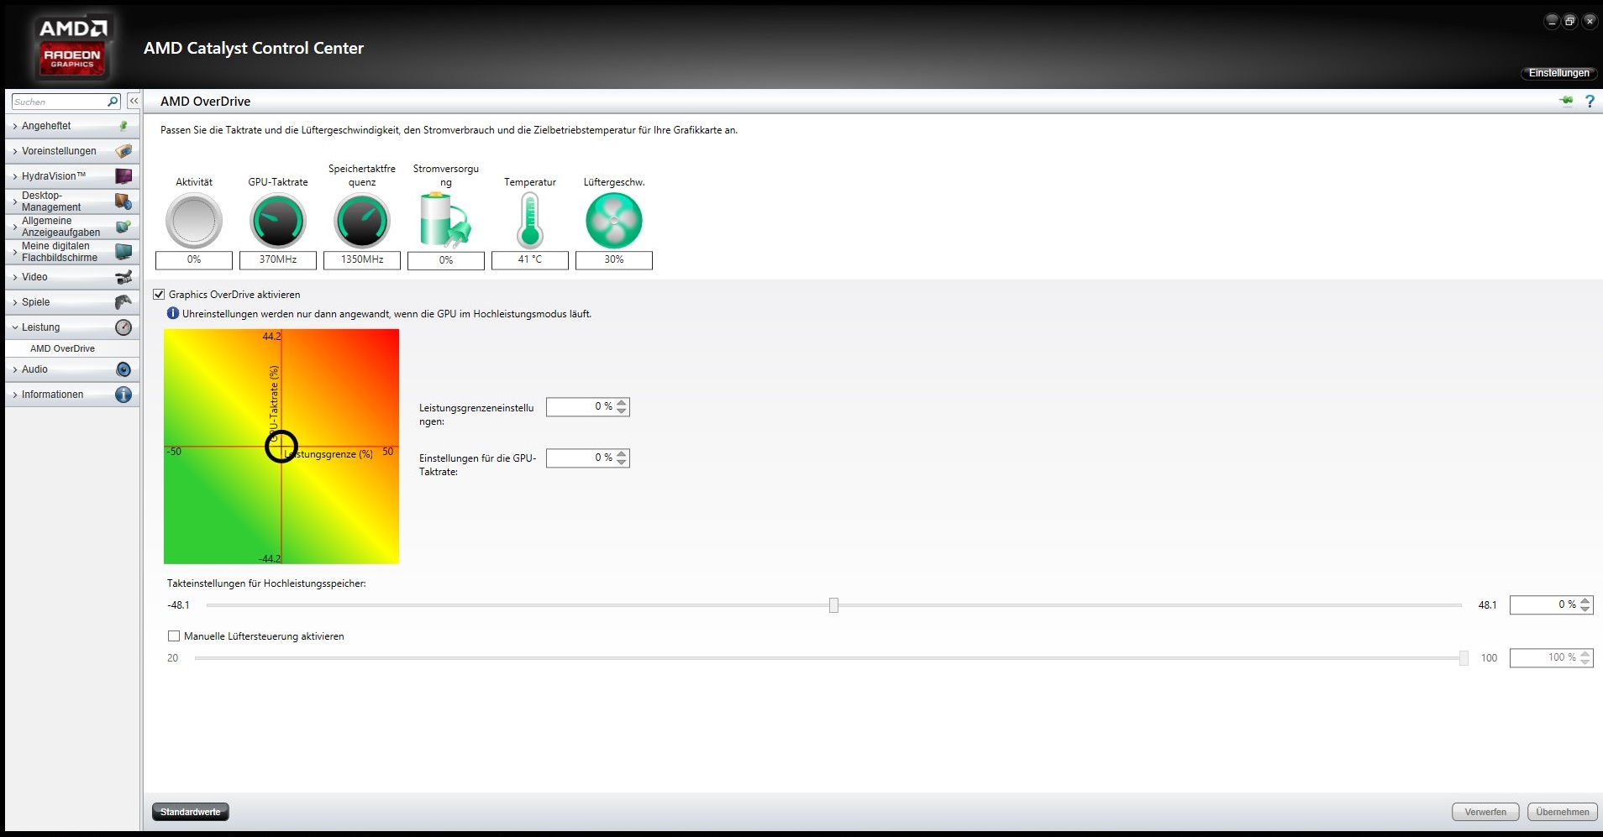Expand the Voreinstellungen section

pos(14,151)
